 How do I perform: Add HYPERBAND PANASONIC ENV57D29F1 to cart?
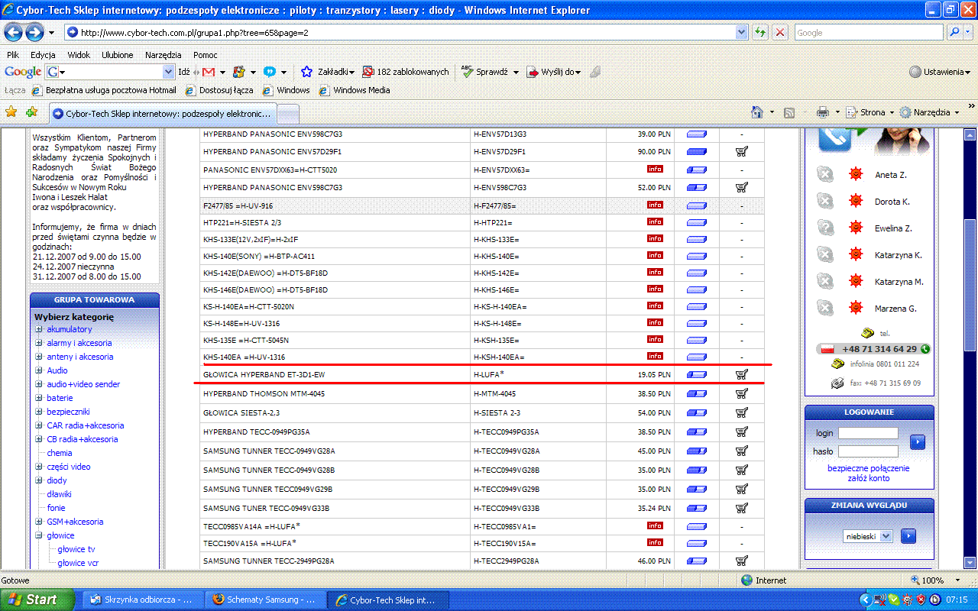click(x=741, y=151)
